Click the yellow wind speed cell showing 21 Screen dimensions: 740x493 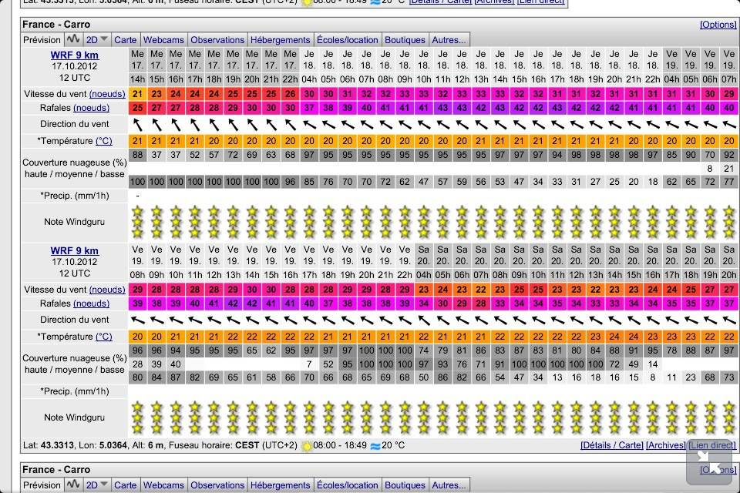coord(137,93)
